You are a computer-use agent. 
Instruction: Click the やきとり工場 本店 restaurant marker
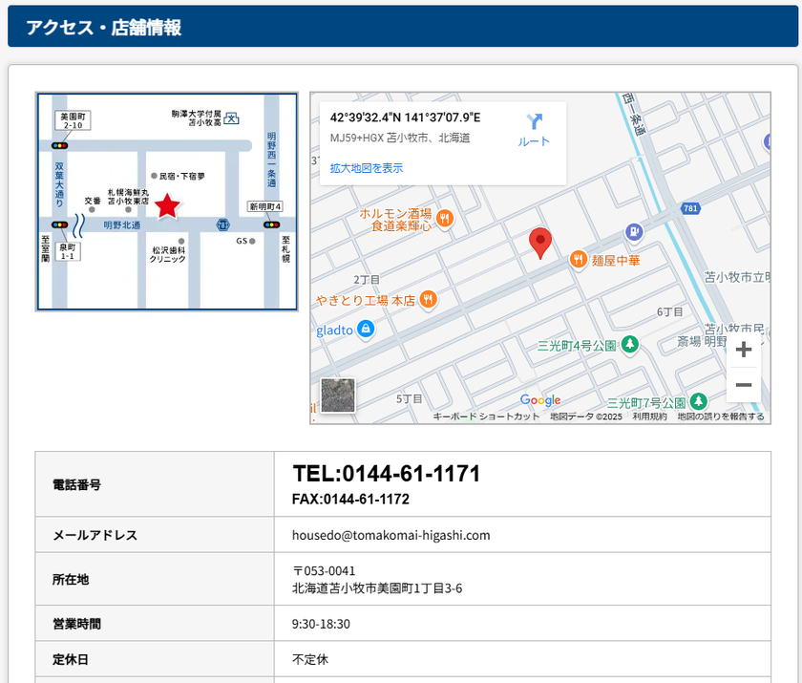[428, 299]
